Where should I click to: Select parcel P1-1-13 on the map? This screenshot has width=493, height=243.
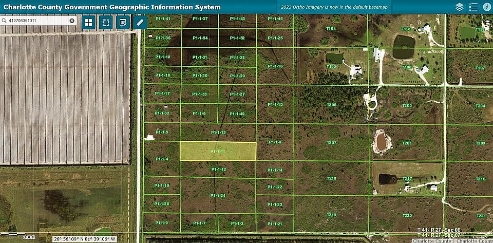[218, 133]
